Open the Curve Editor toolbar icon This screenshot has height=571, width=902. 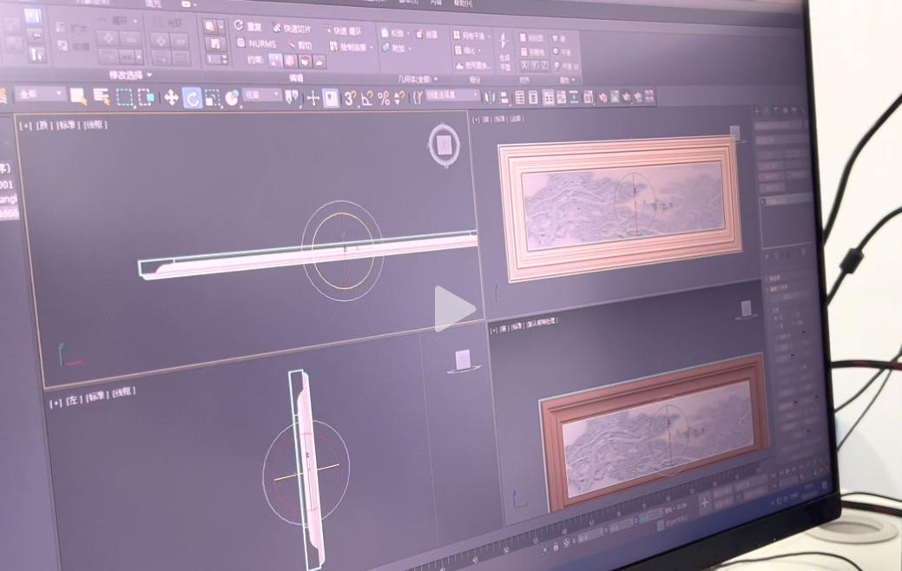click(x=562, y=98)
